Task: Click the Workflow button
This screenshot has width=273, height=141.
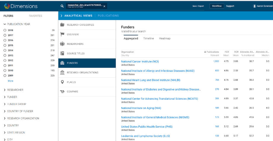Action: [217, 6]
